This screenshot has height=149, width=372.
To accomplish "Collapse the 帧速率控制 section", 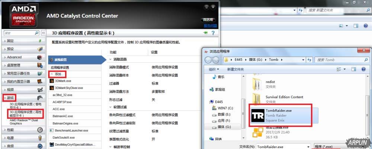I will (x=110, y=147).
